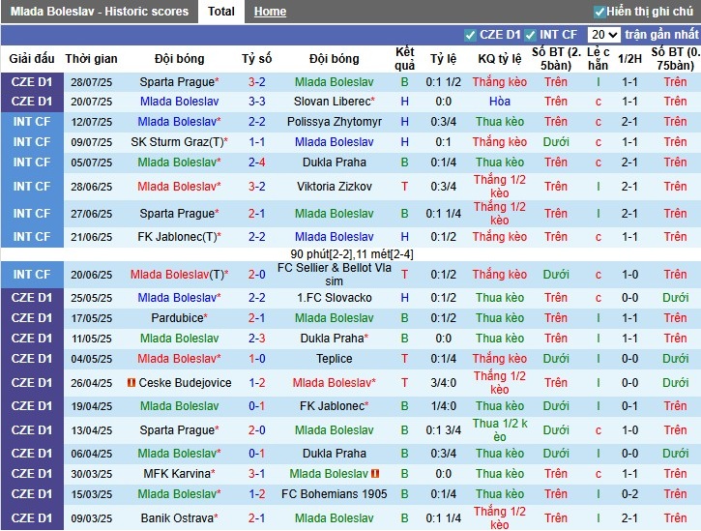The image size is (701, 531).
Task: Click the red card icon beside Ceske Budejovice
Action: coord(131,382)
